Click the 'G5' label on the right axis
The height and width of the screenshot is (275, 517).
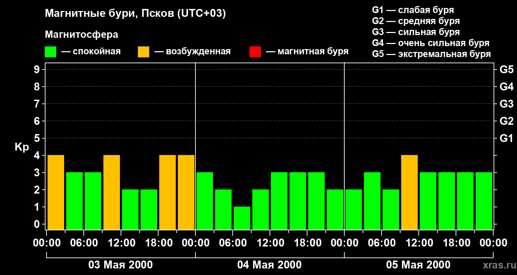coord(506,69)
